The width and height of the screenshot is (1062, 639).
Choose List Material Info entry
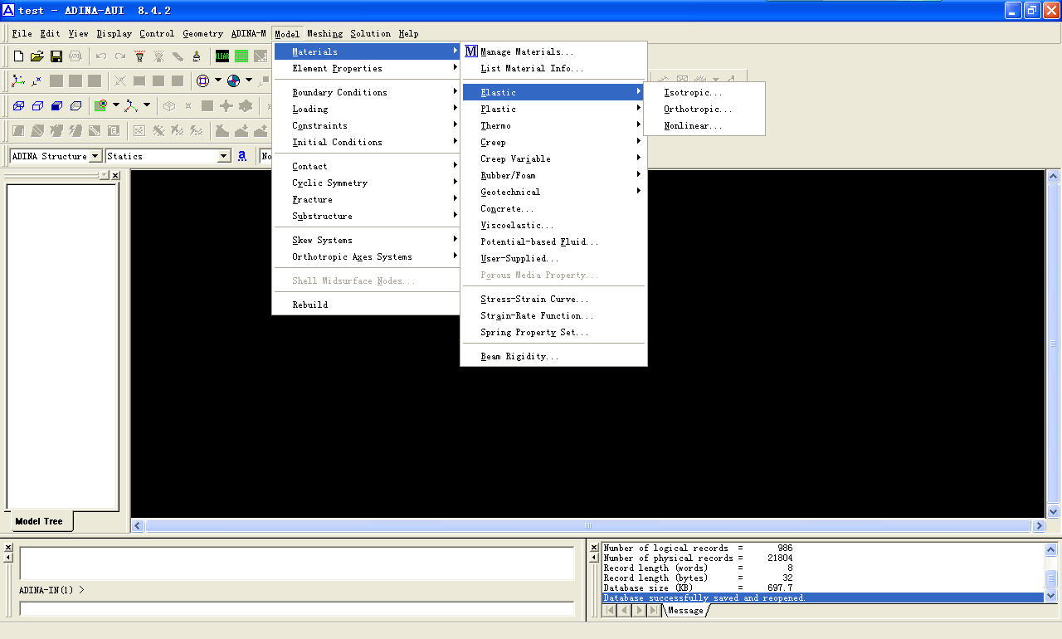554,68
